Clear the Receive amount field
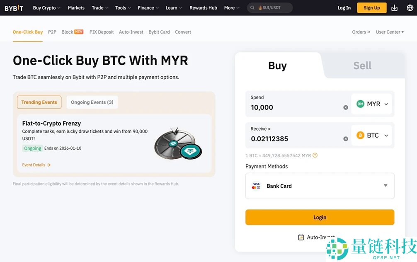 (x=346, y=139)
